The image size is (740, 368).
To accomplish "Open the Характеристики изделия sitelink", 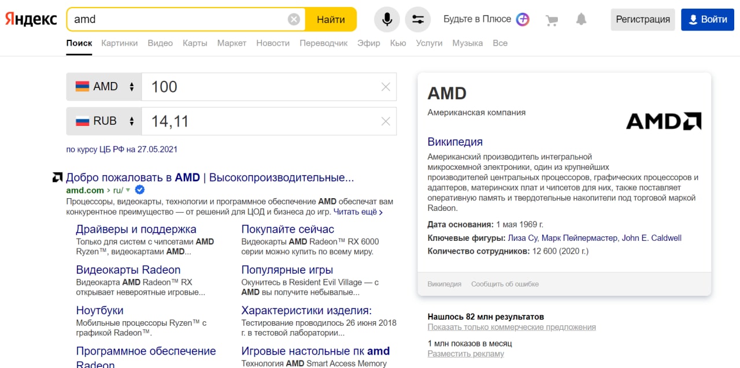I will coord(306,310).
